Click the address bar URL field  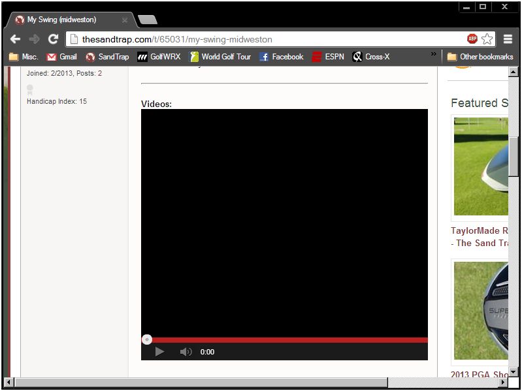click(x=261, y=39)
